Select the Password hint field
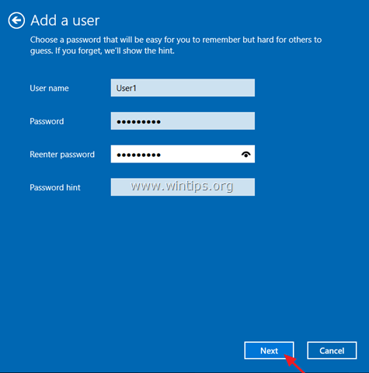 click(183, 187)
